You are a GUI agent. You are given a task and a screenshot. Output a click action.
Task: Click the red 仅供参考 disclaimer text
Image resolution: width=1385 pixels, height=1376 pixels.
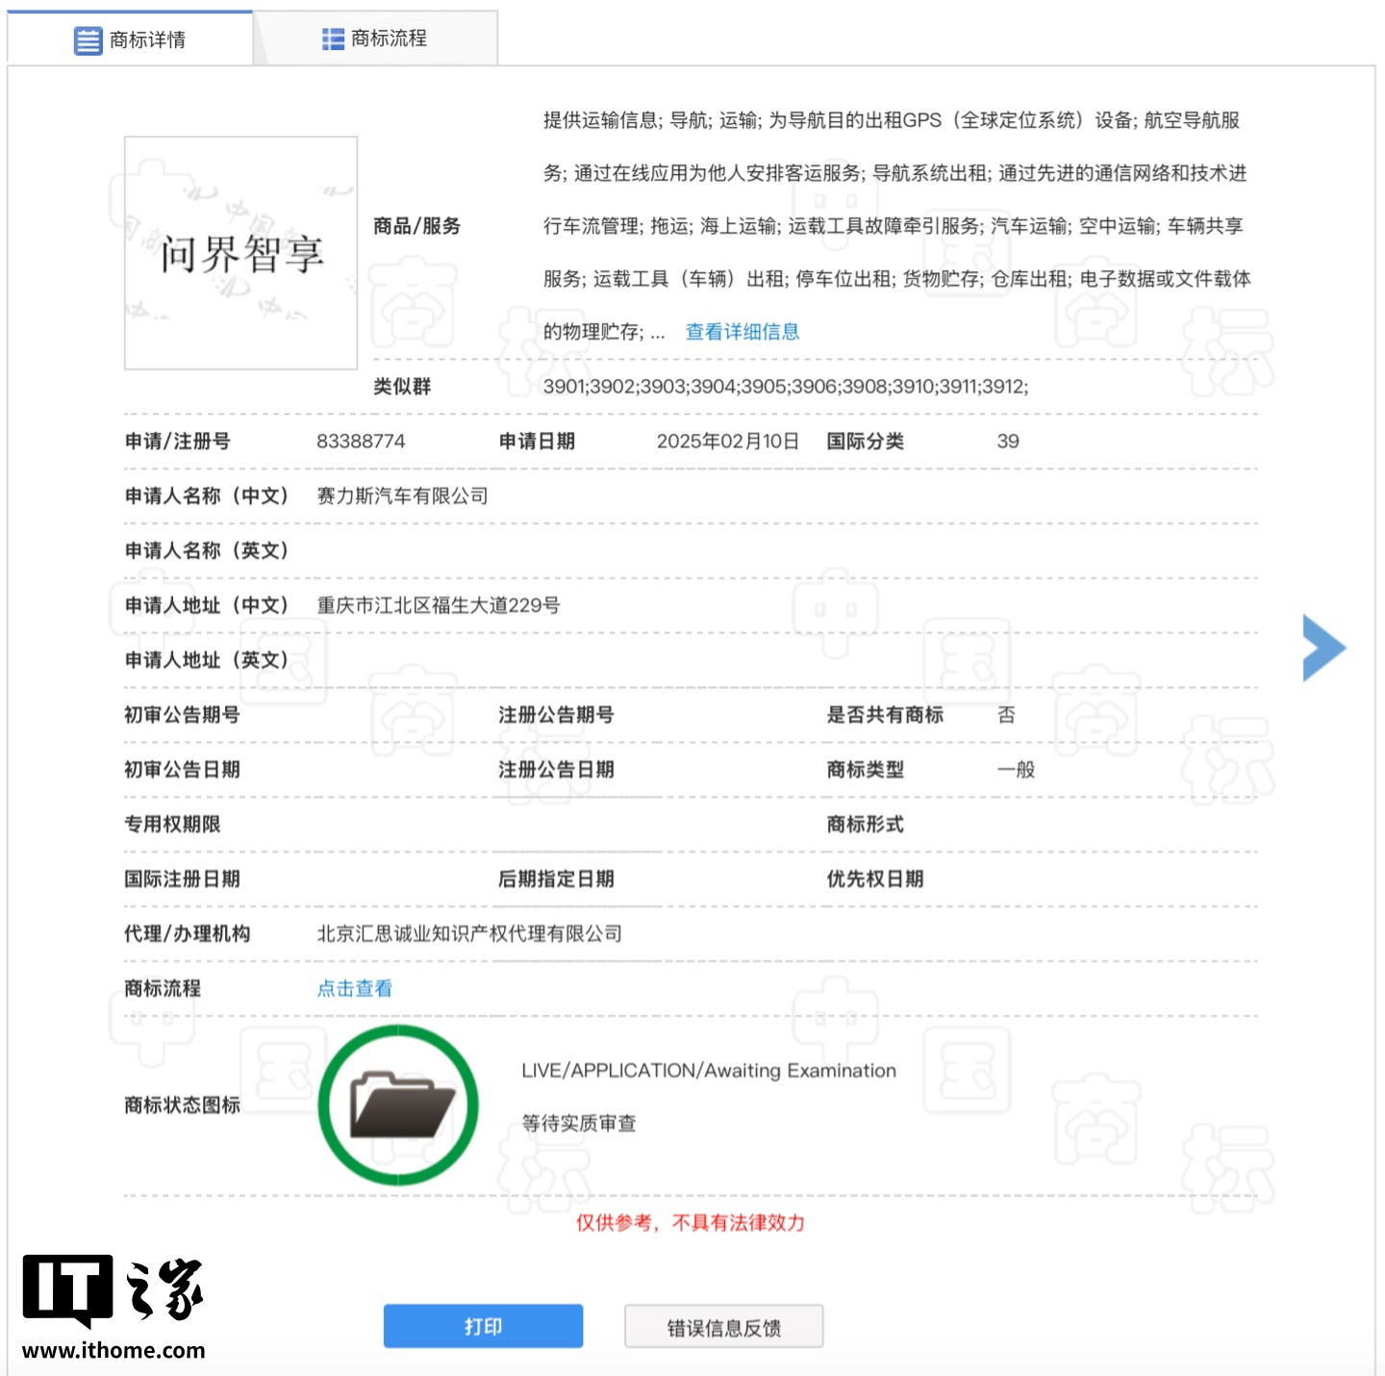[690, 1223]
